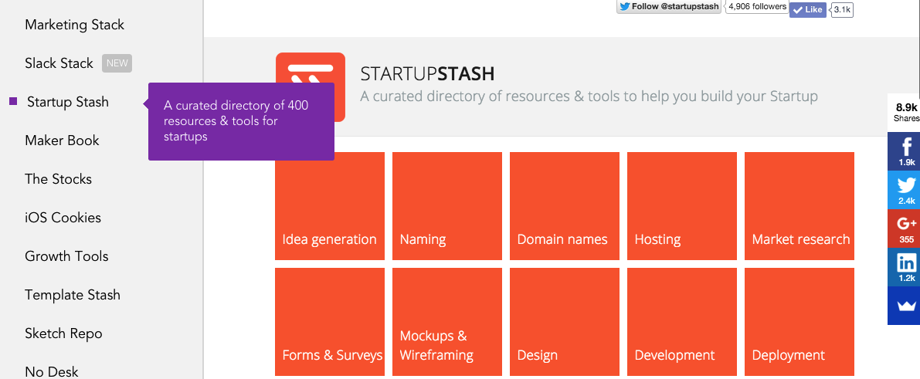Click the Facebook Like button

[807, 9]
